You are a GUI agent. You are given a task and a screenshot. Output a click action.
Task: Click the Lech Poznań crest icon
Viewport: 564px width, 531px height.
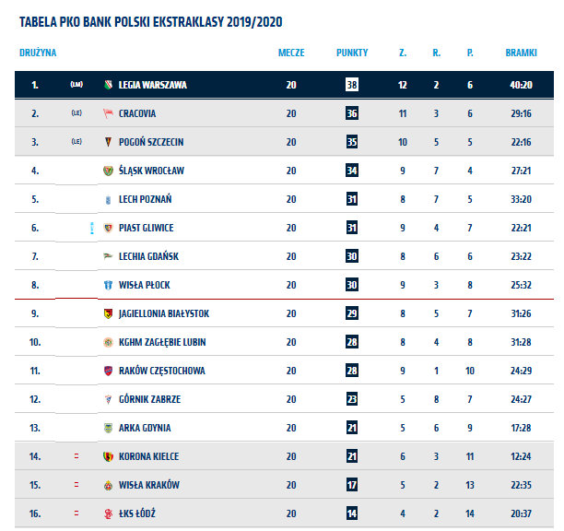tap(108, 200)
